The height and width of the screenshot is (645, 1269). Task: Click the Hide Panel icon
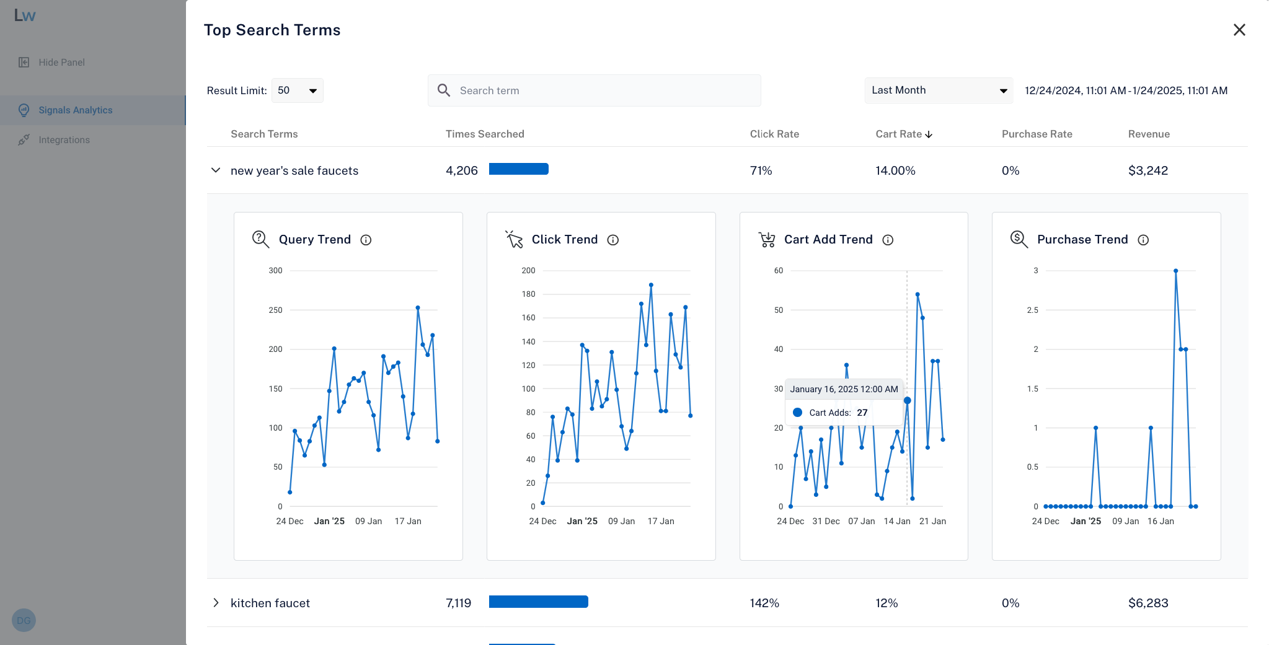(24, 62)
